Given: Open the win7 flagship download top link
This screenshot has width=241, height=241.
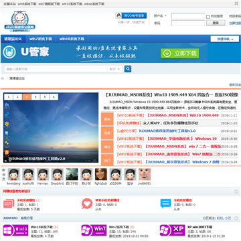Looking at the screenshot, I should 49,4.
